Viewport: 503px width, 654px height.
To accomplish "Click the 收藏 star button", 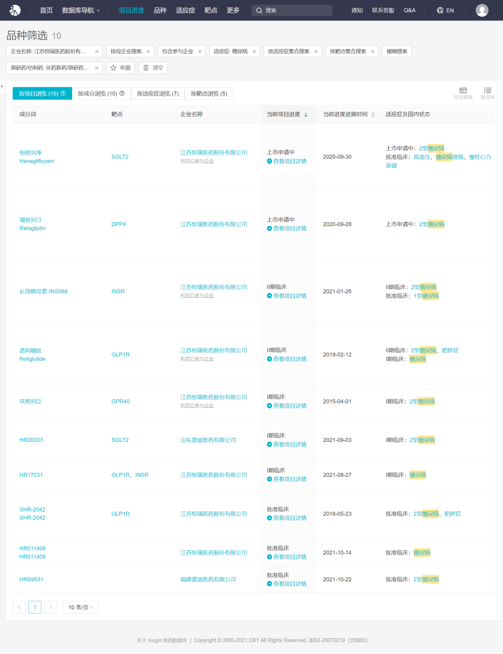I will coord(121,68).
